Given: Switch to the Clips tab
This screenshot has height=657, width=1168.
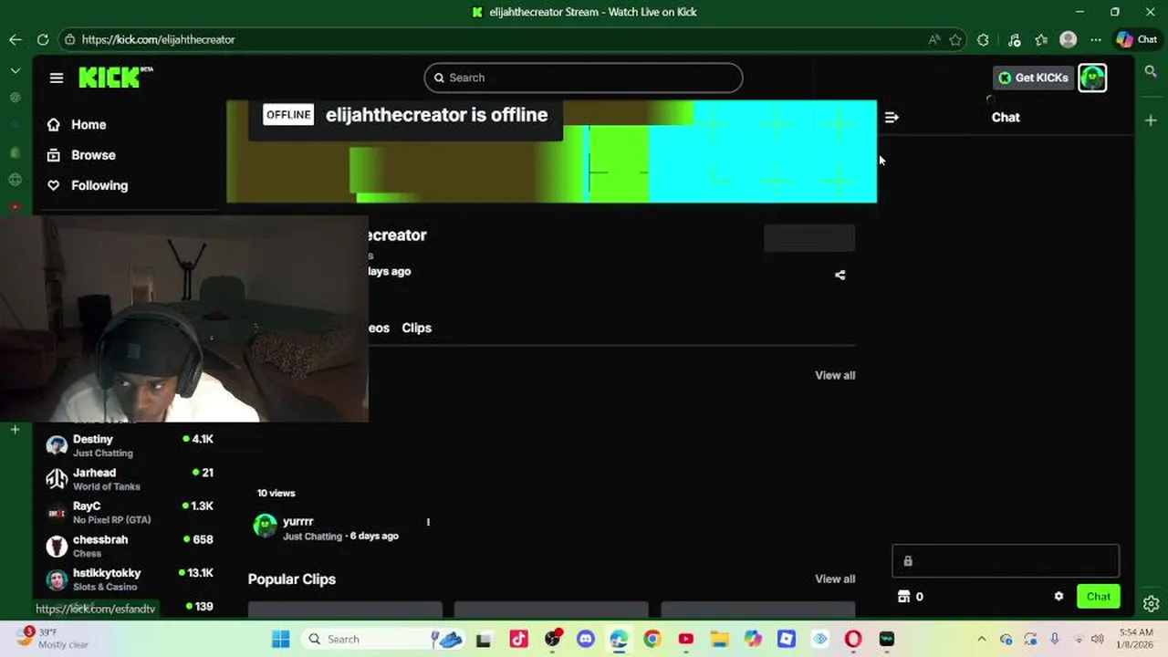Looking at the screenshot, I should pyautogui.click(x=416, y=328).
